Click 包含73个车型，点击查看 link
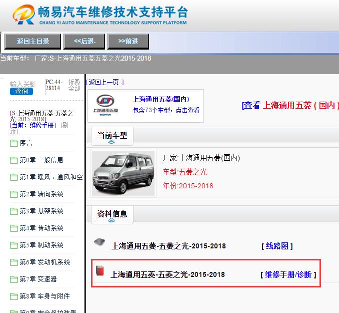 point(166,110)
